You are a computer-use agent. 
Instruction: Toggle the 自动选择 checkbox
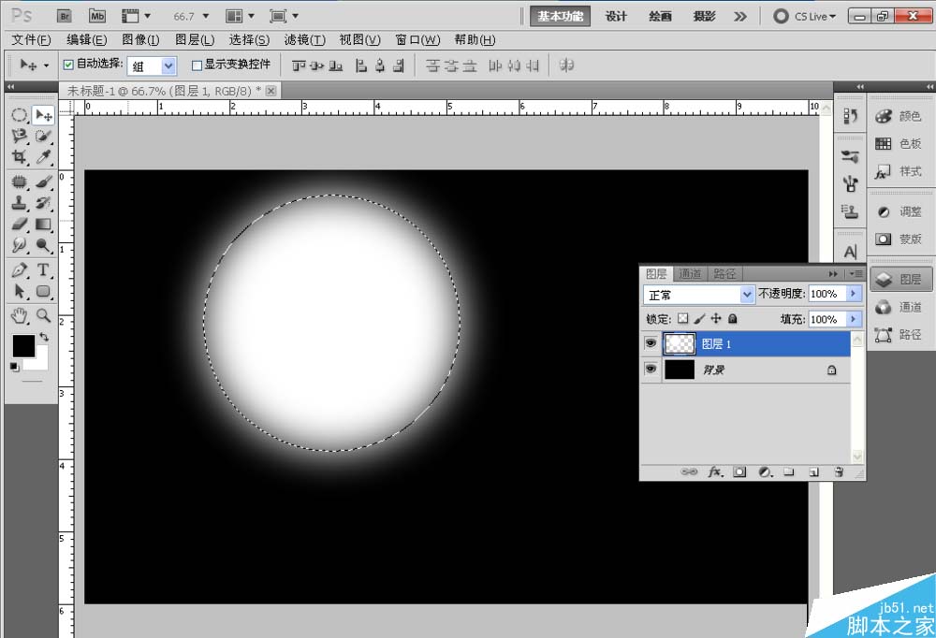click(68, 65)
